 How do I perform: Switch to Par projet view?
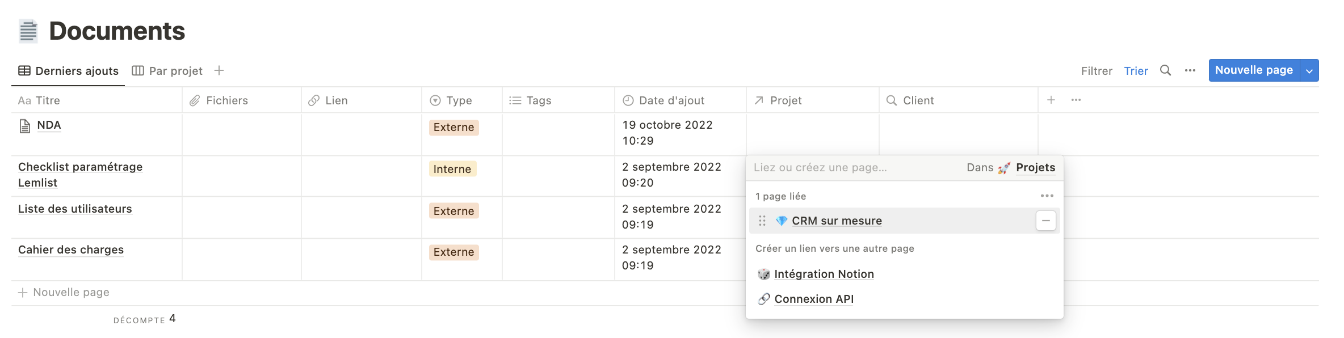click(167, 71)
